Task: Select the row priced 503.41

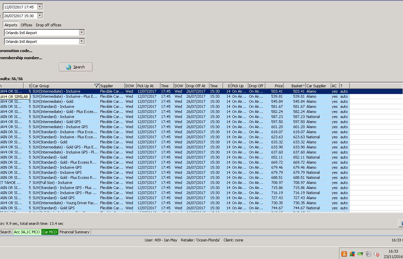Action: [175, 92]
